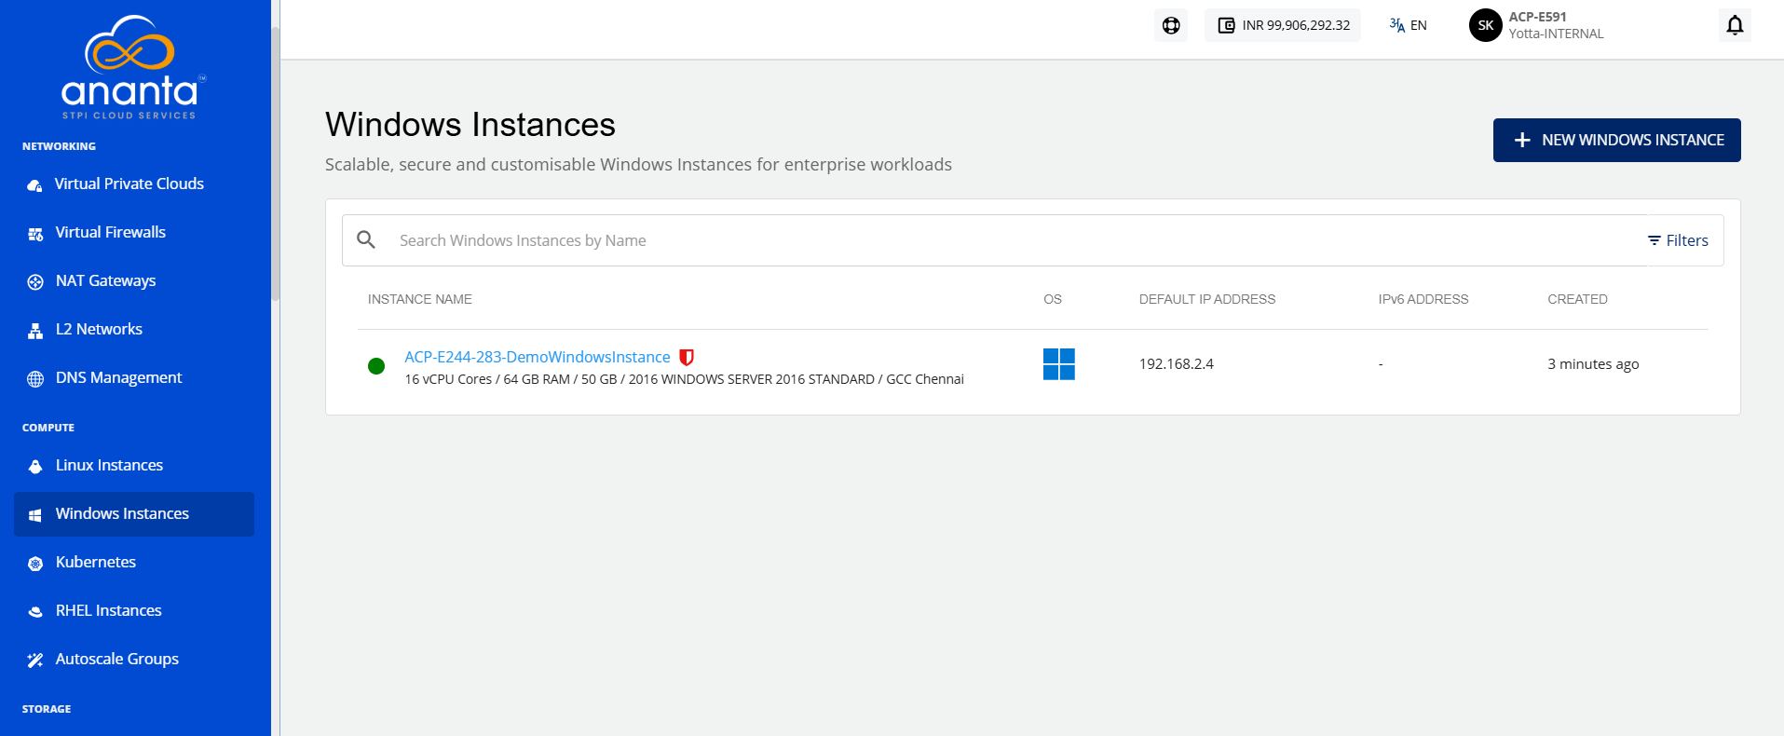This screenshot has width=1784, height=736.
Task: Click the RHEL Instances hat icon
Action: pos(35,611)
